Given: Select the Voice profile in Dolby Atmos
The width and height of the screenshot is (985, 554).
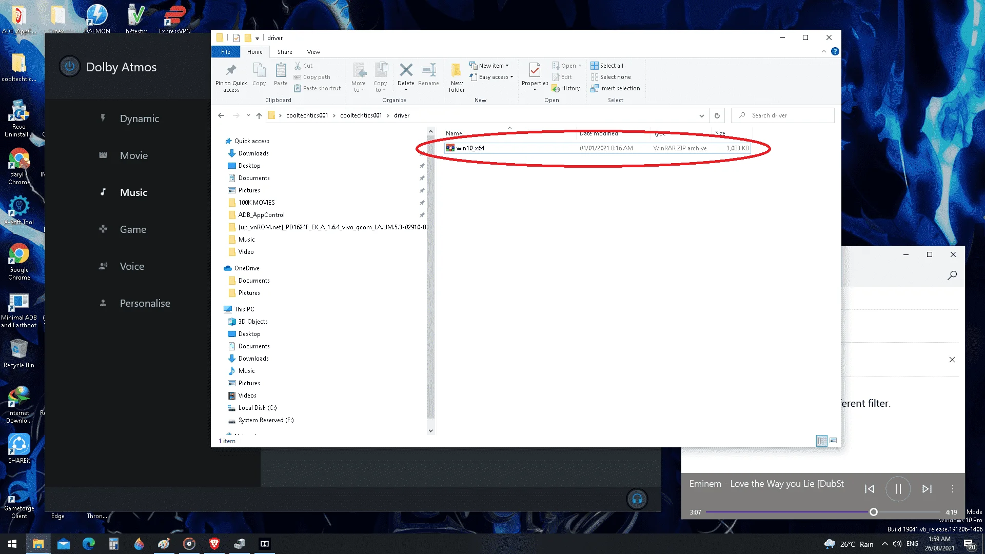Looking at the screenshot, I should pyautogui.click(x=132, y=266).
